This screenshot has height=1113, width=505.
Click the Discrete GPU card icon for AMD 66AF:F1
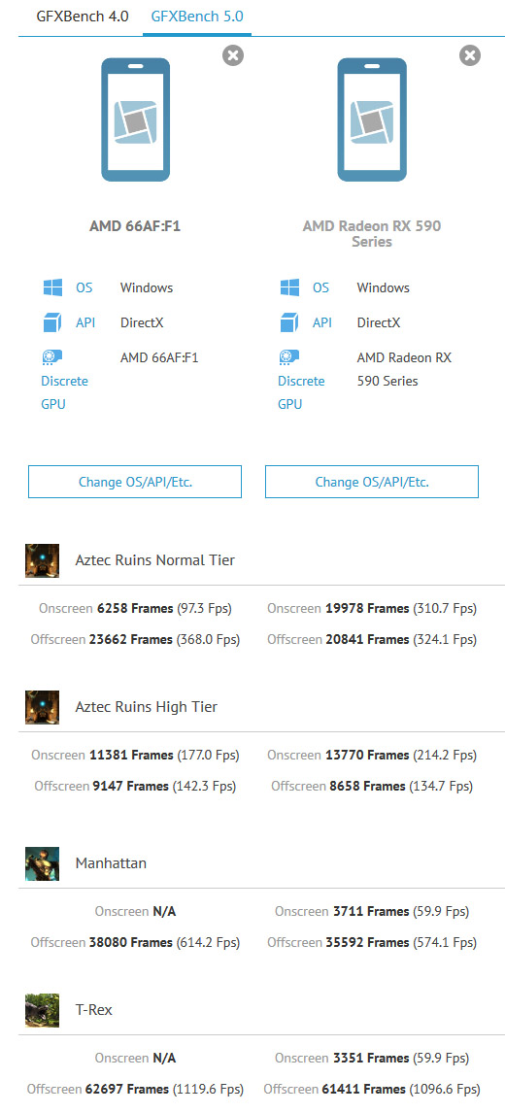click(x=52, y=356)
